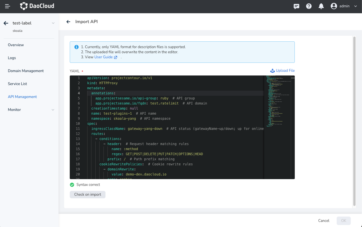The height and width of the screenshot is (227, 362).
Task: Collapse the test-label workspace dropdown
Action: point(53,23)
